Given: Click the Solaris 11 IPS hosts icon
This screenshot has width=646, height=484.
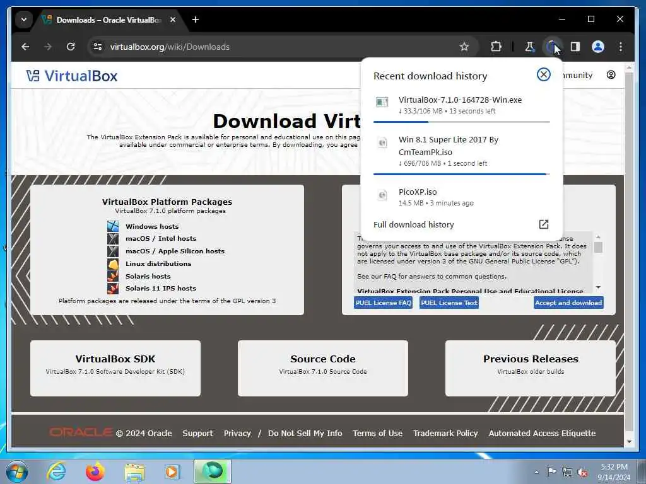Looking at the screenshot, I should [x=113, y=288].
